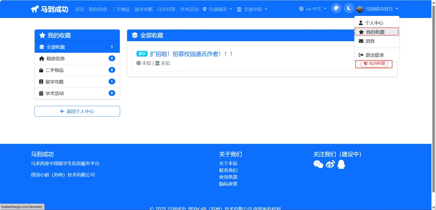Click the horse logo in the navbar
Viewport: 436px width, 210px height.
35,9
